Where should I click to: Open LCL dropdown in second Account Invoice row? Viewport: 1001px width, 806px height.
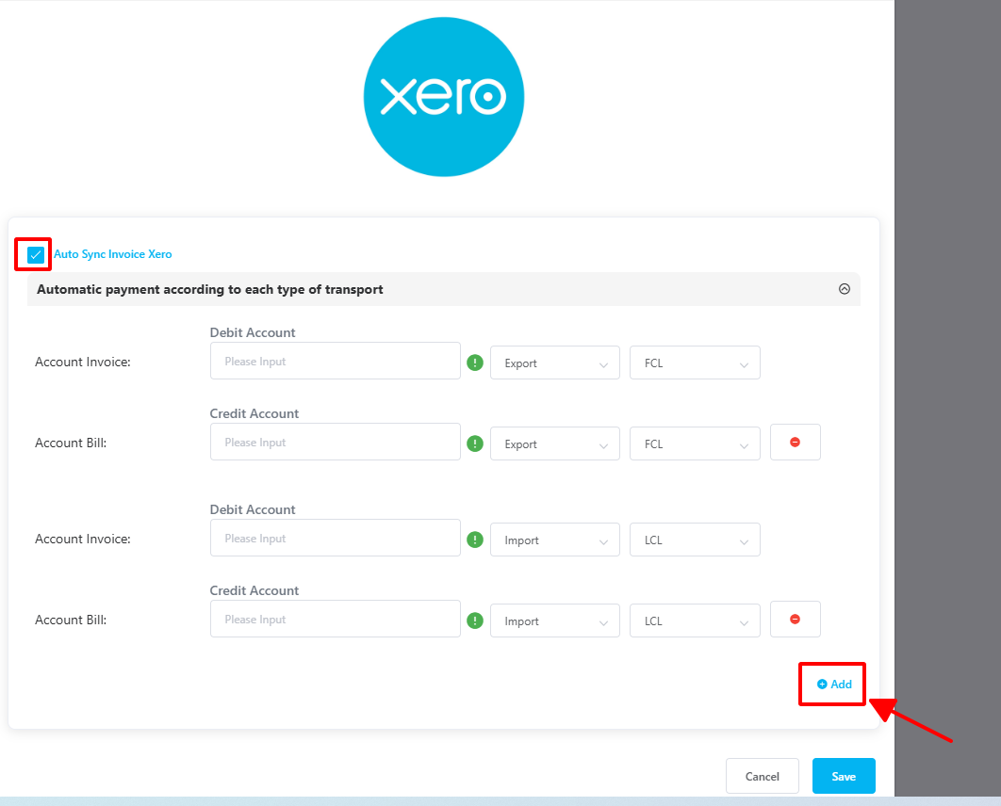(x=695, y=540)
